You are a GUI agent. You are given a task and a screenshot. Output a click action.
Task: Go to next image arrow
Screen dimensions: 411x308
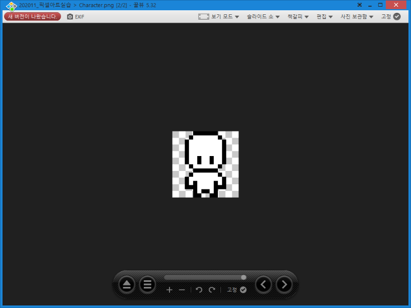tap(284, 284)
